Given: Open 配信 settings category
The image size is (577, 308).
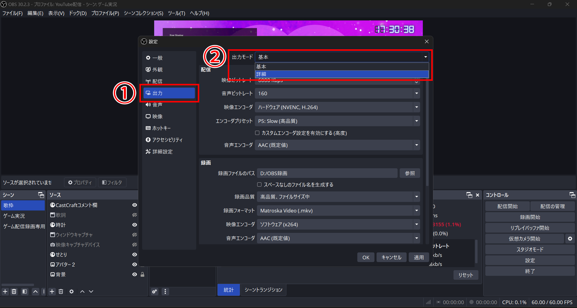Looking at the screenshot, I should coord(169,81).
